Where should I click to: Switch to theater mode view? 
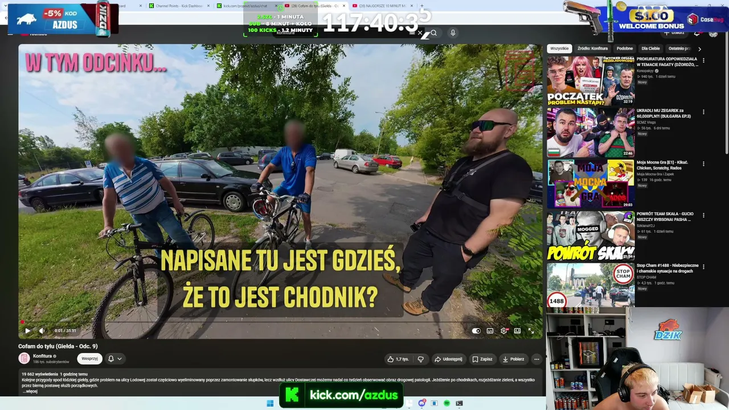pyautogui.click(x=517, y=331)
